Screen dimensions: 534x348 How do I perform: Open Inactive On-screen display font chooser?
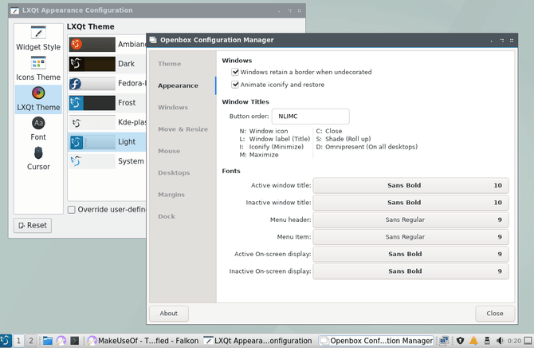410,271
